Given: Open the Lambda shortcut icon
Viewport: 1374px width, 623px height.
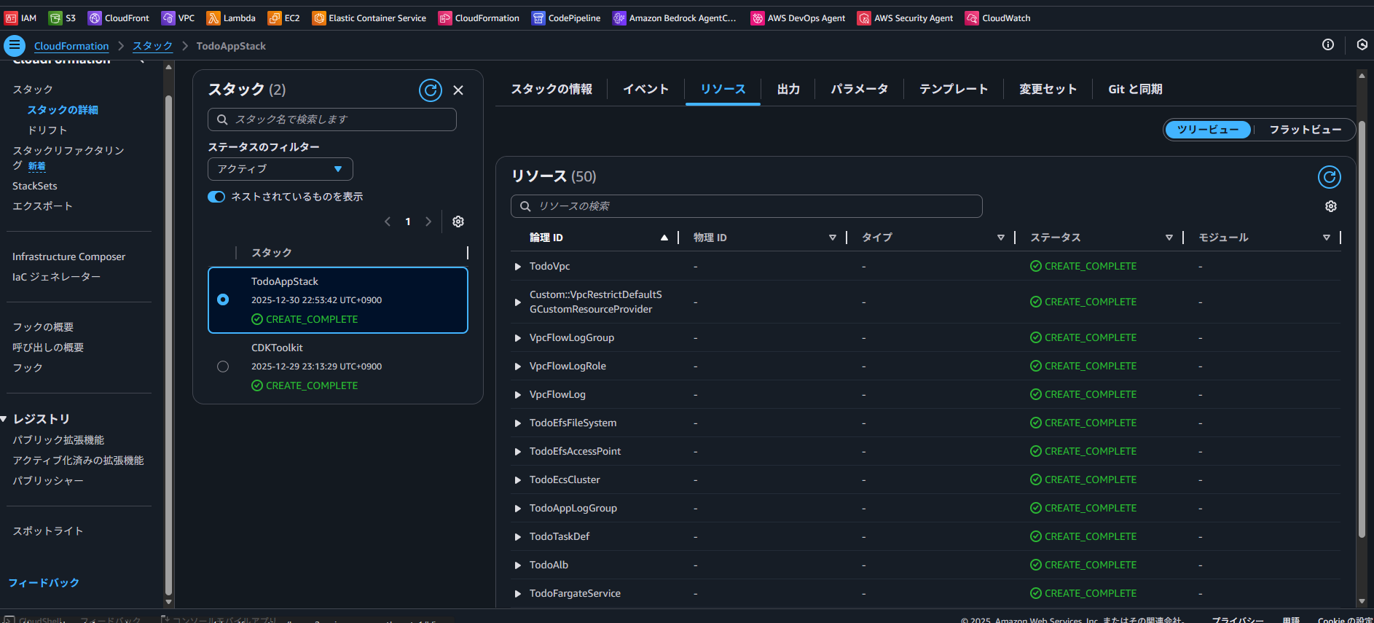Looking at the screenshot, I should 213,18.
